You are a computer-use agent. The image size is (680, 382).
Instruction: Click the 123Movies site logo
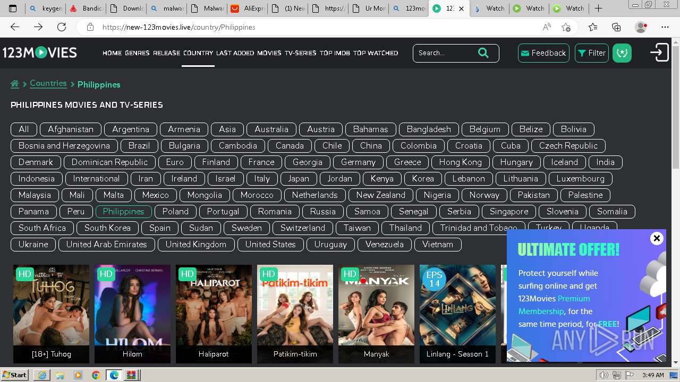point(40,53)
